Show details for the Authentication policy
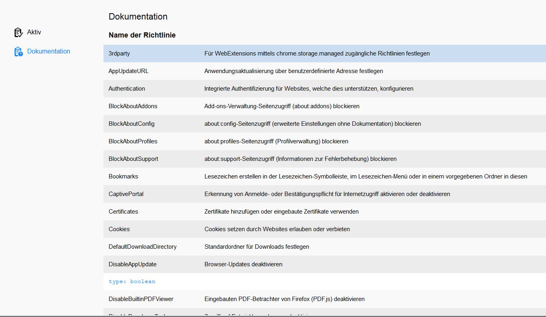 (127, 89)
